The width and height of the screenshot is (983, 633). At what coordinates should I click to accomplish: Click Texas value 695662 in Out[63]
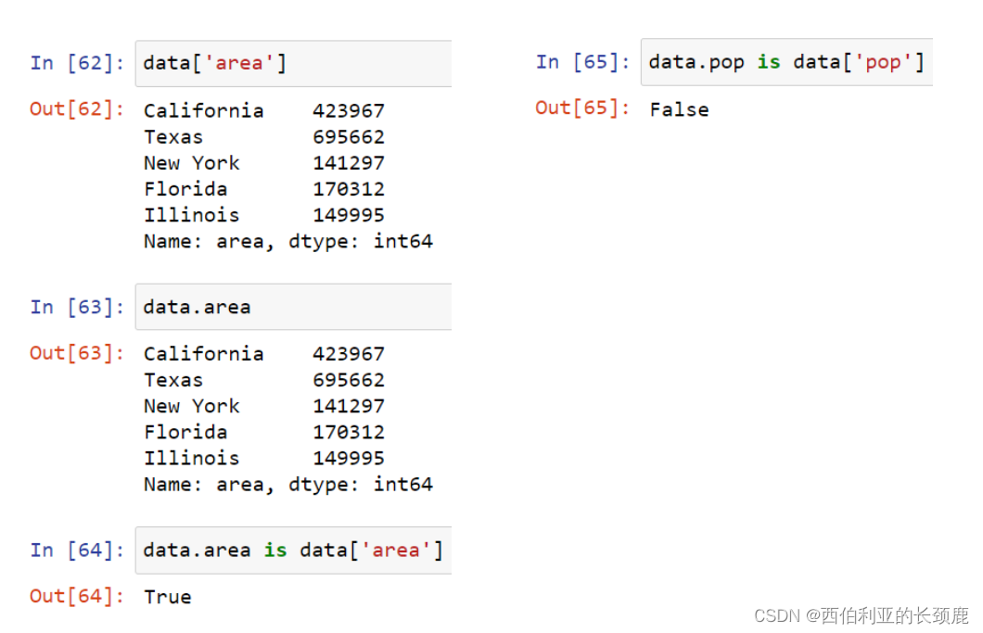coord(349,380)
